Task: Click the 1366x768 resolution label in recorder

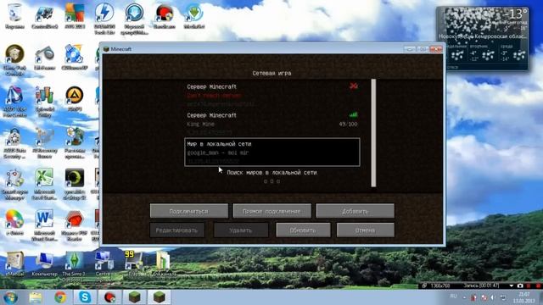Action: point(439,286)
